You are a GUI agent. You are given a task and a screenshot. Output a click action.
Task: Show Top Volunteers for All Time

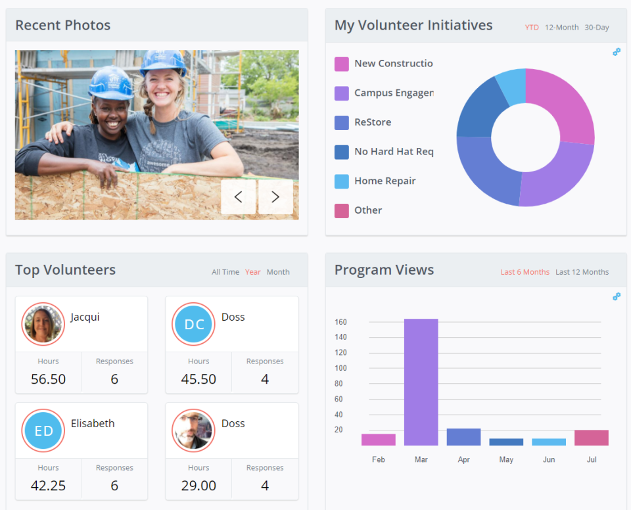[x=225, y=272]
